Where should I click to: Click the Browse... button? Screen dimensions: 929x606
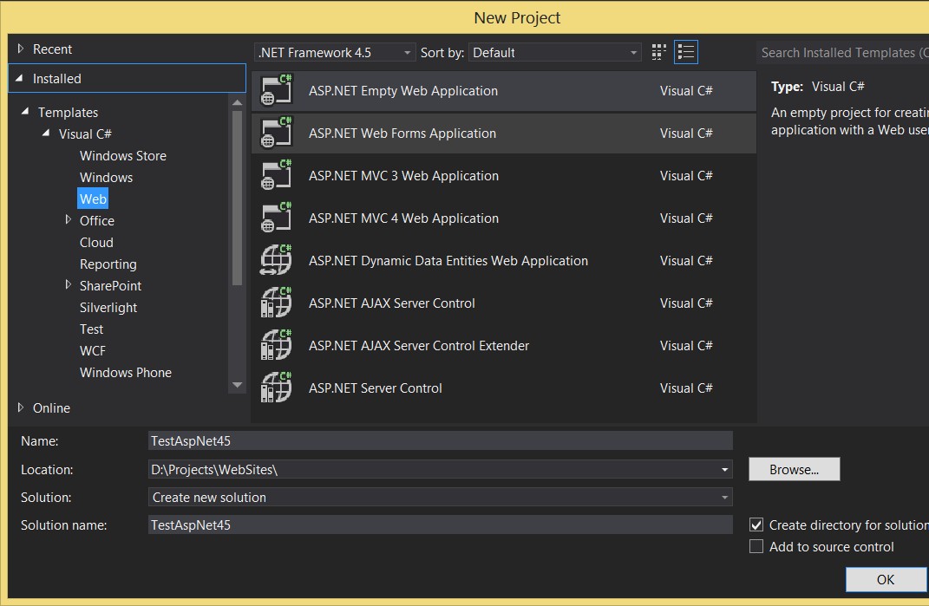click(x=794, y=469)
